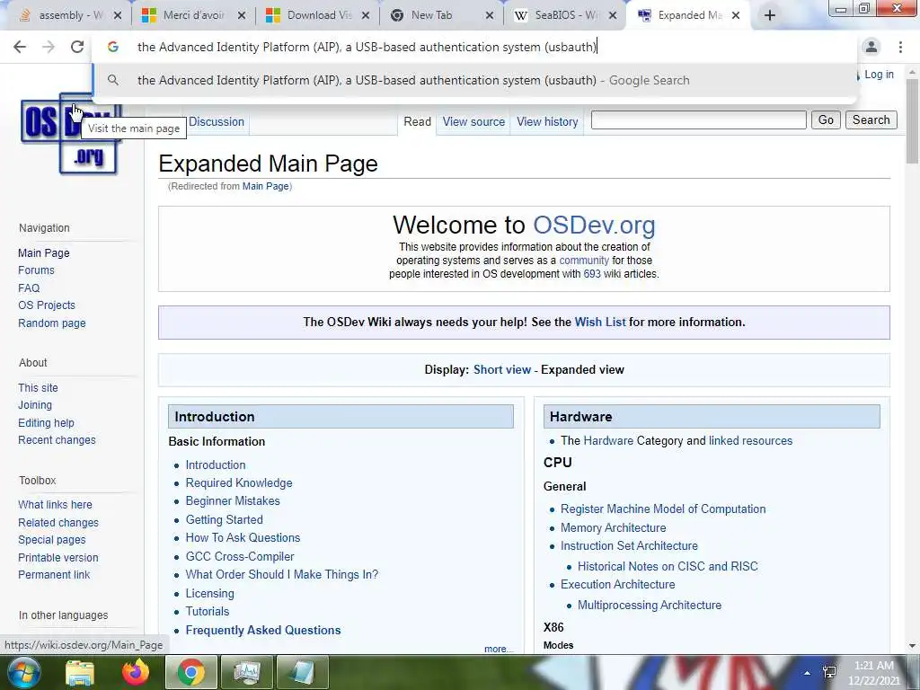Reload the page with the refresh icon
The width and height of the screenshot is (920, 690).
coord(77,47)
